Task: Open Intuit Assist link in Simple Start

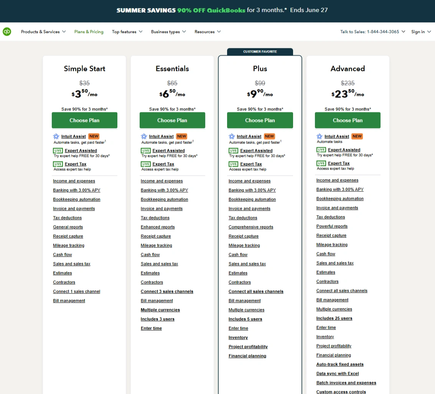Action: click(x=74, y=136)
